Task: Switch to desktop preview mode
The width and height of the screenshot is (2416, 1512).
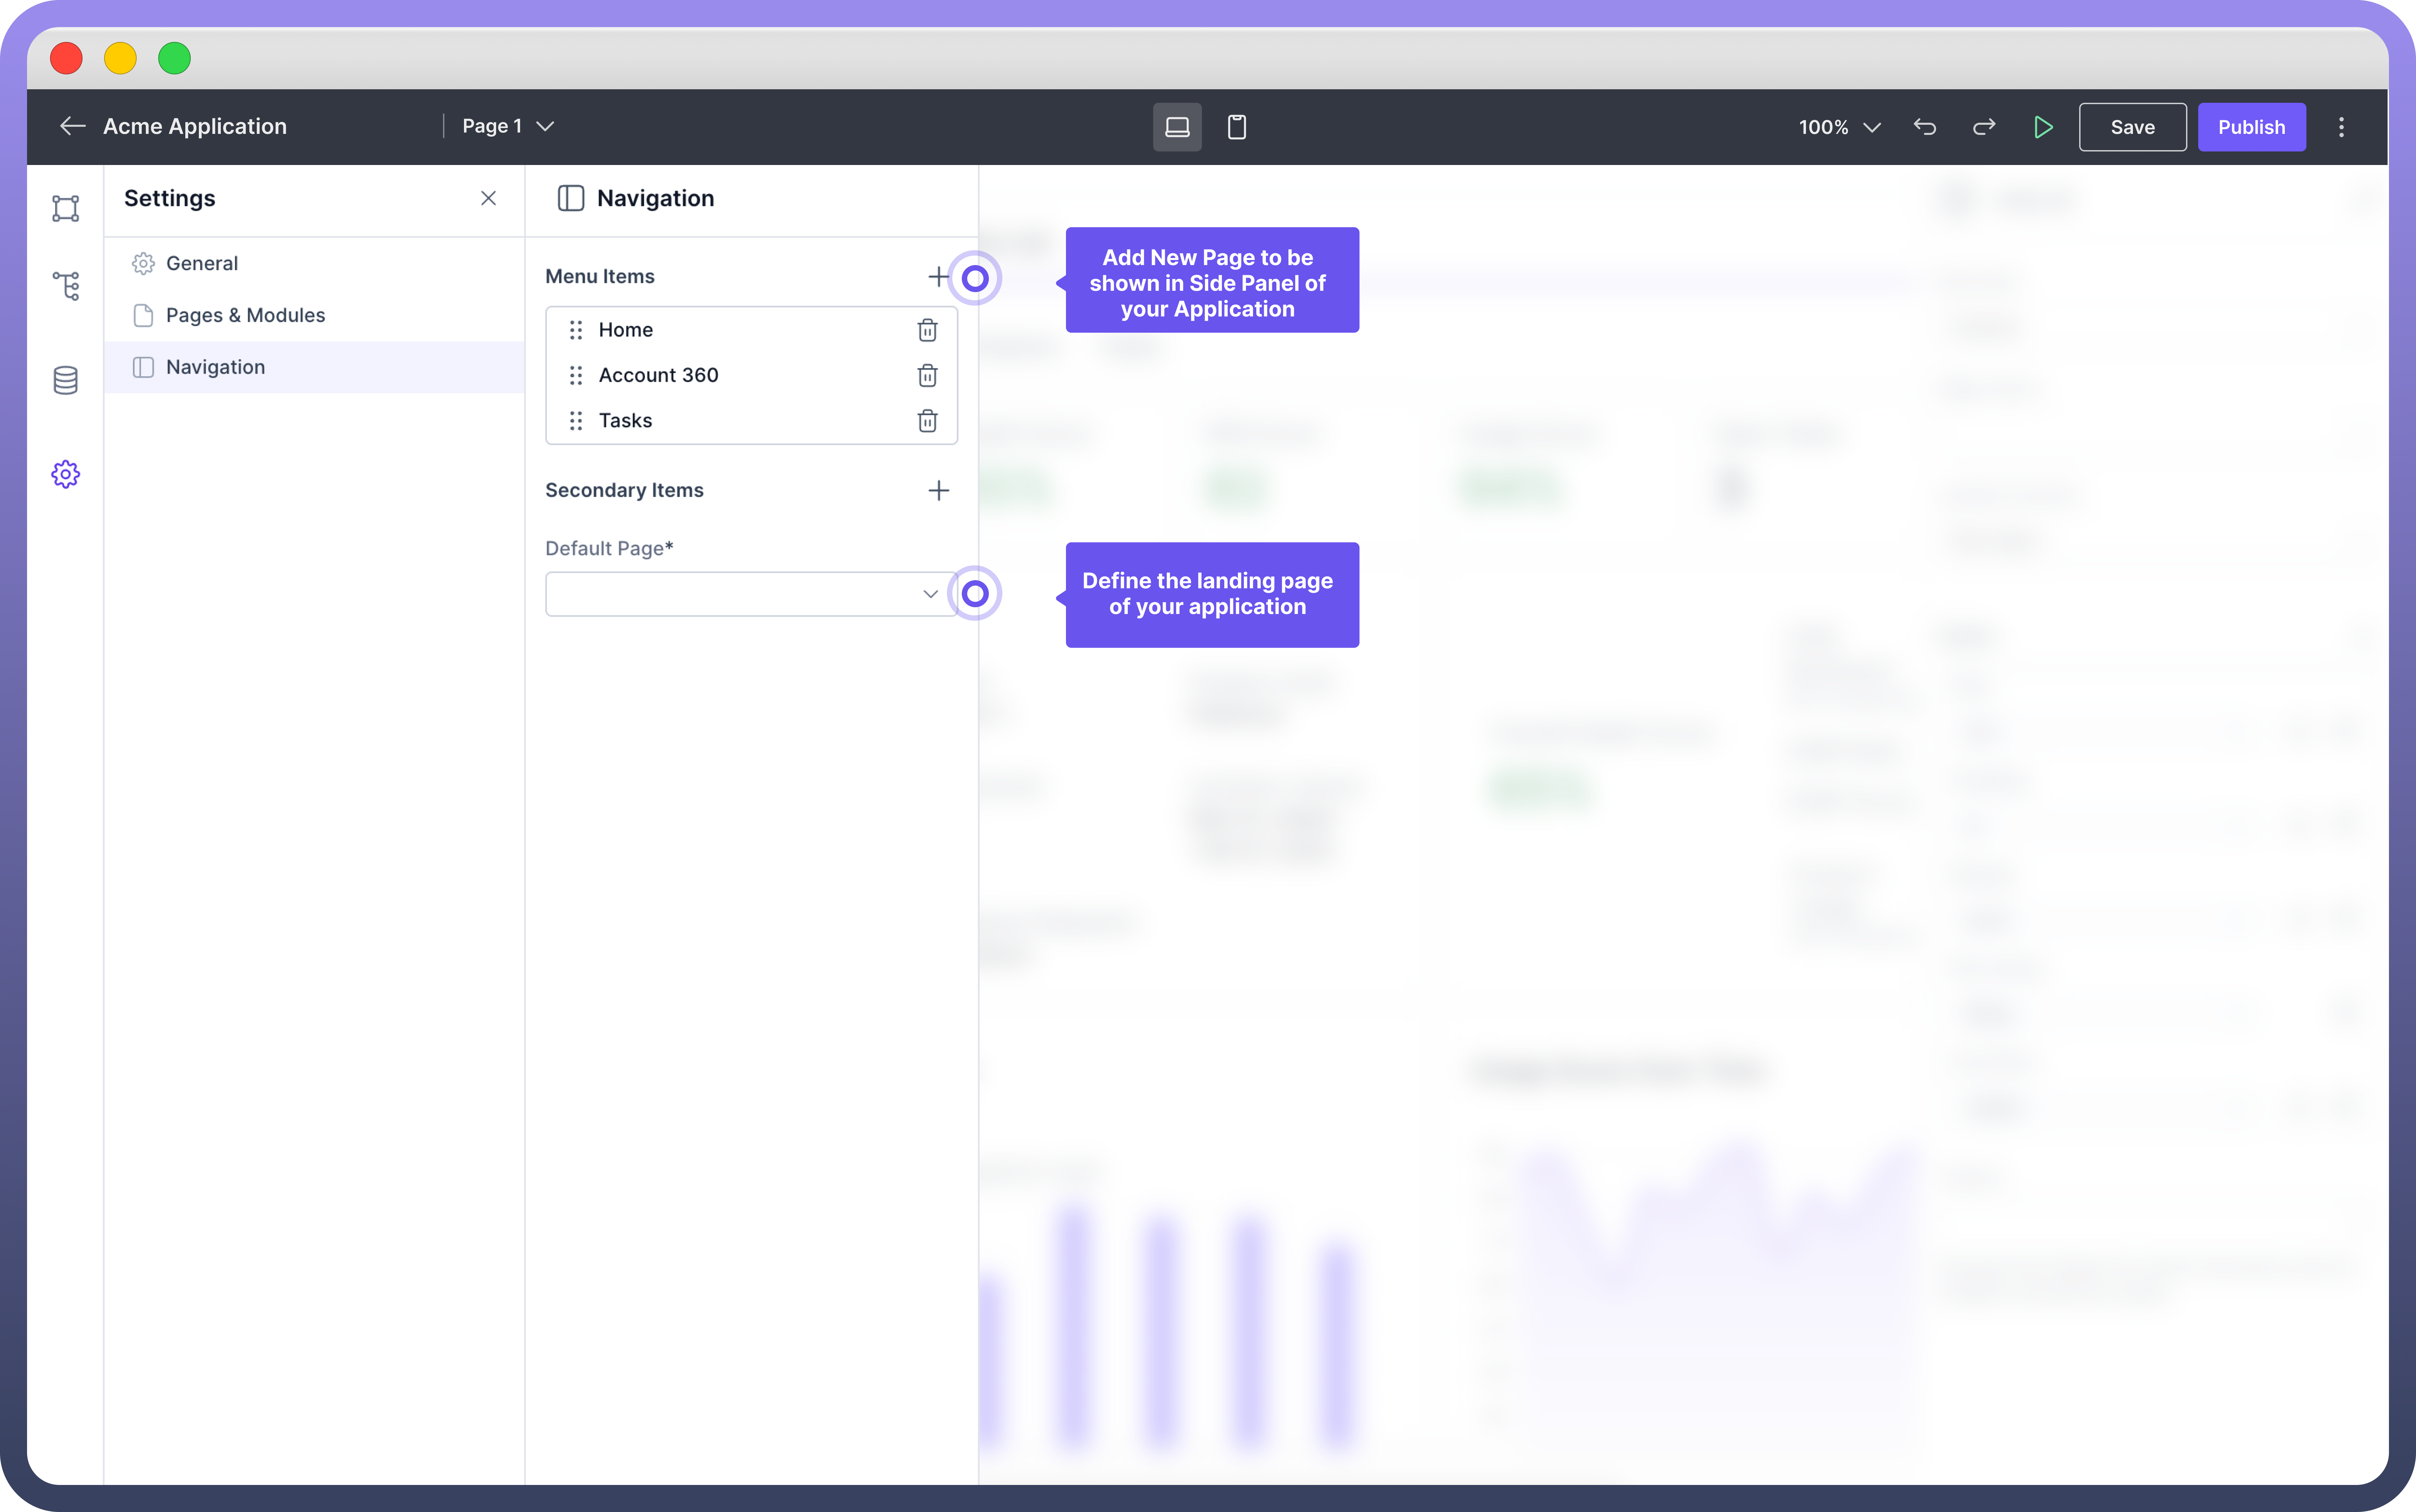Action: point(1177,127)
